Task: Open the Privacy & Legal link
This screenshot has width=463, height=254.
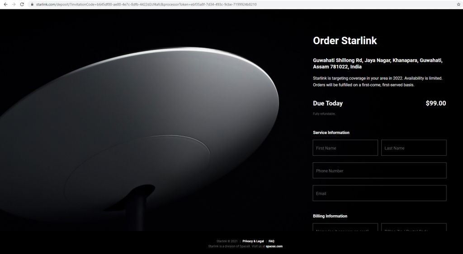Action: pyautogui.click(x=253, y=241)
